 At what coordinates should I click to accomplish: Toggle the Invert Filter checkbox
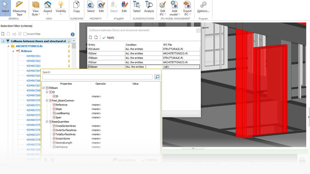coord(25,34)
